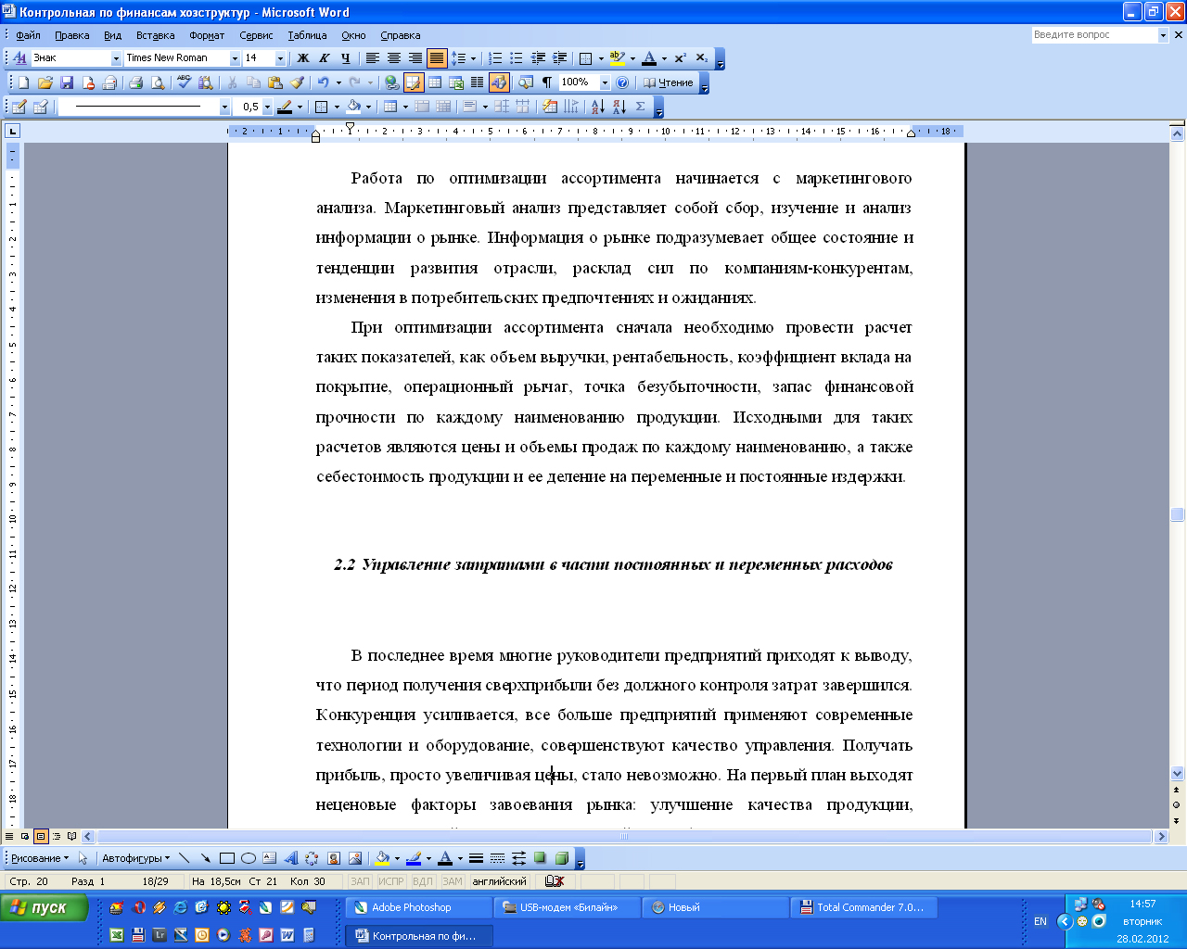1187x949 pixels.
Task: Insert a hyperlink
Action: click(392, 82)
